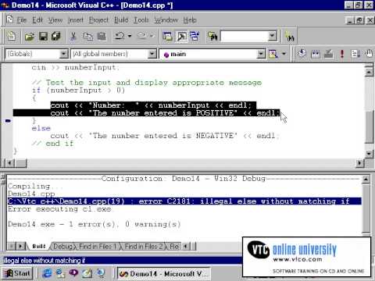This screenshot has height=281, width=375.
Task: Click the Redo arrow icon
Action: [141, 36]
